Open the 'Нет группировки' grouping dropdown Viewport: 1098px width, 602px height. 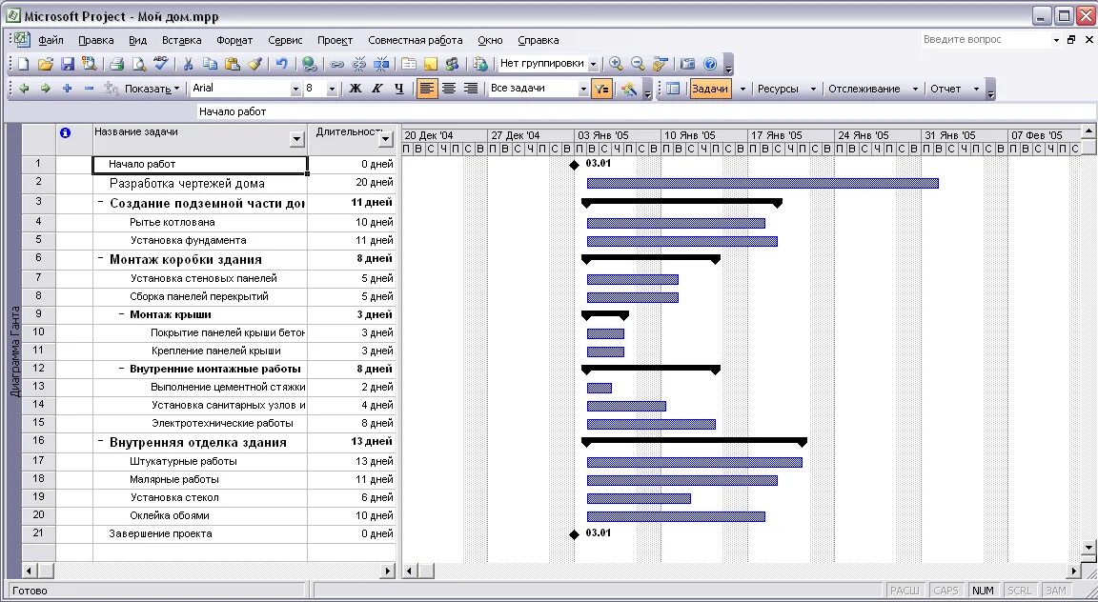pyautogui.click(x=593, y=65)
